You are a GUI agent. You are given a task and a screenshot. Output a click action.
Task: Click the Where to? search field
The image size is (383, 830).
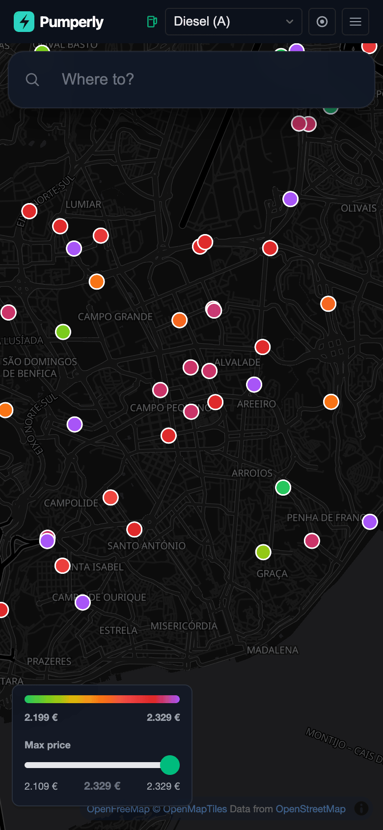pos(191,80)
